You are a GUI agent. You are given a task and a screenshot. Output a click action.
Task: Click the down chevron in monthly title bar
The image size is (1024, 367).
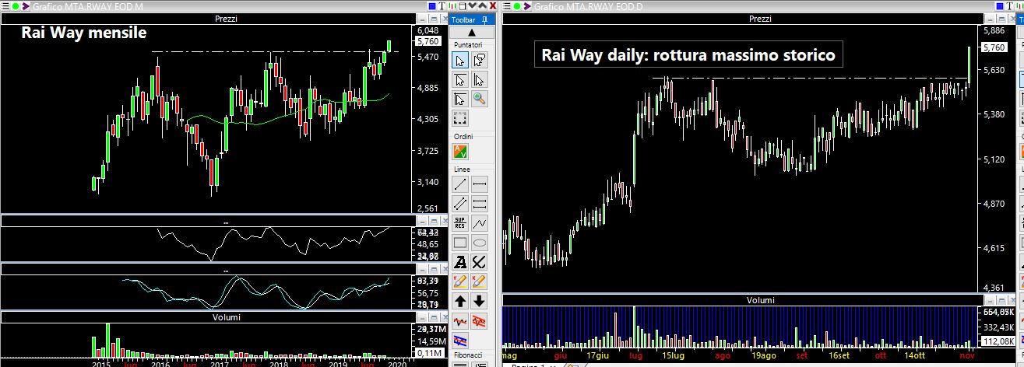(x=473, y=6)
